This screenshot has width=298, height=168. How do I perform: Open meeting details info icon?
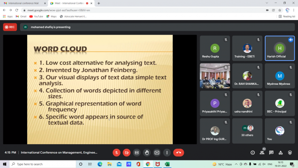point(252,153)
